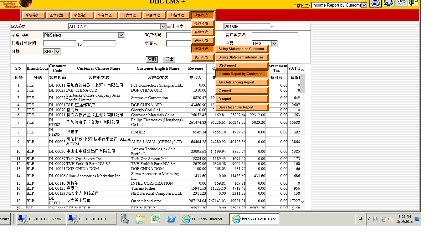The height and width of the screenshot is (240, 427).
Task: Click the table's horizontal scrollbar
Action: [94, 210]
